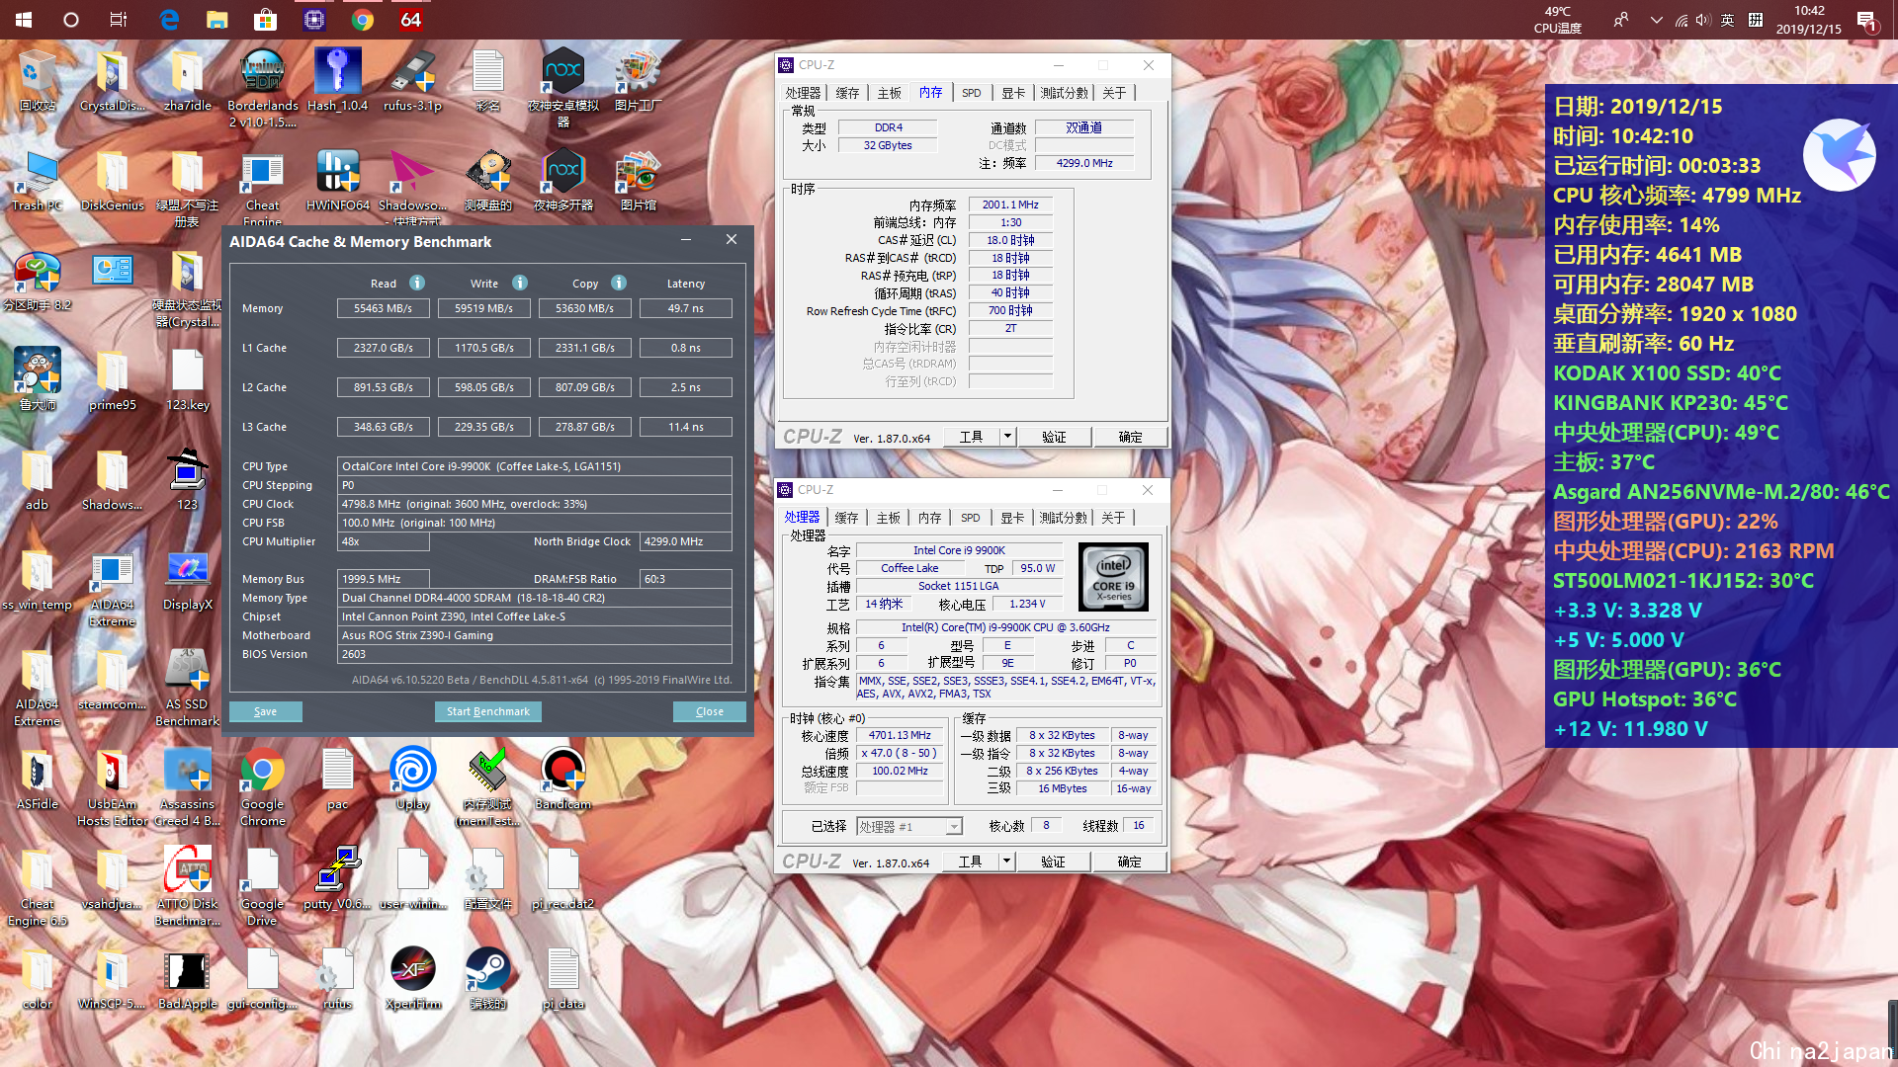Viewport: 1898px width, 1067px height.
Task: Open the Uplay desktop shortcut
Action: pos(412,780)
